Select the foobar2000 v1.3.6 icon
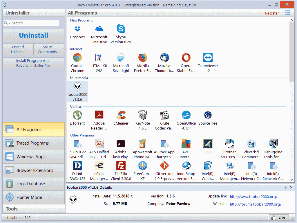 77,87
